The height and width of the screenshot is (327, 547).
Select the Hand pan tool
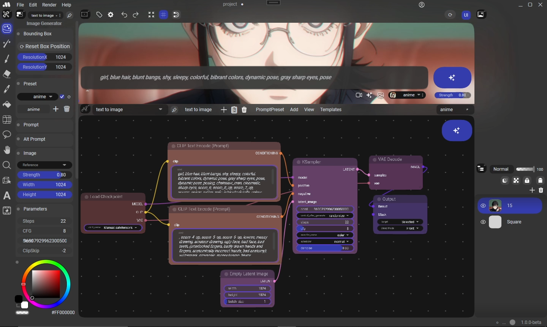point(7,150)
